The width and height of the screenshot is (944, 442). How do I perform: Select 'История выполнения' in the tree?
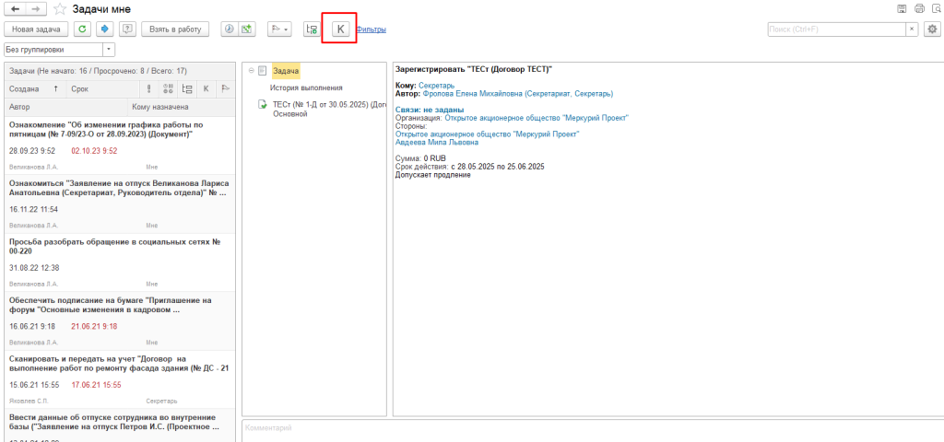[x=300, y=87]
